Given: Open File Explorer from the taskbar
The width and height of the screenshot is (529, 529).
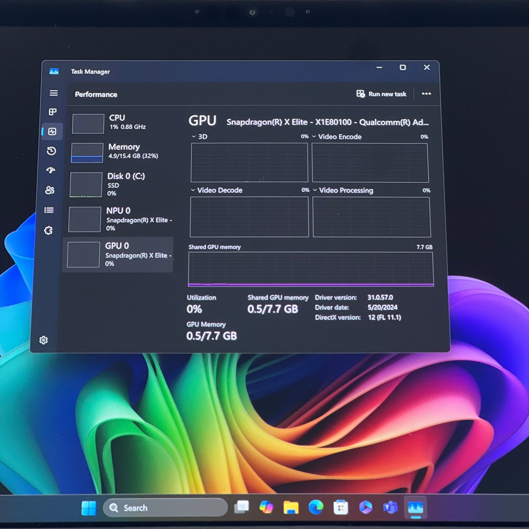Looking at the screenshot, I should click(x=291, y=508).
